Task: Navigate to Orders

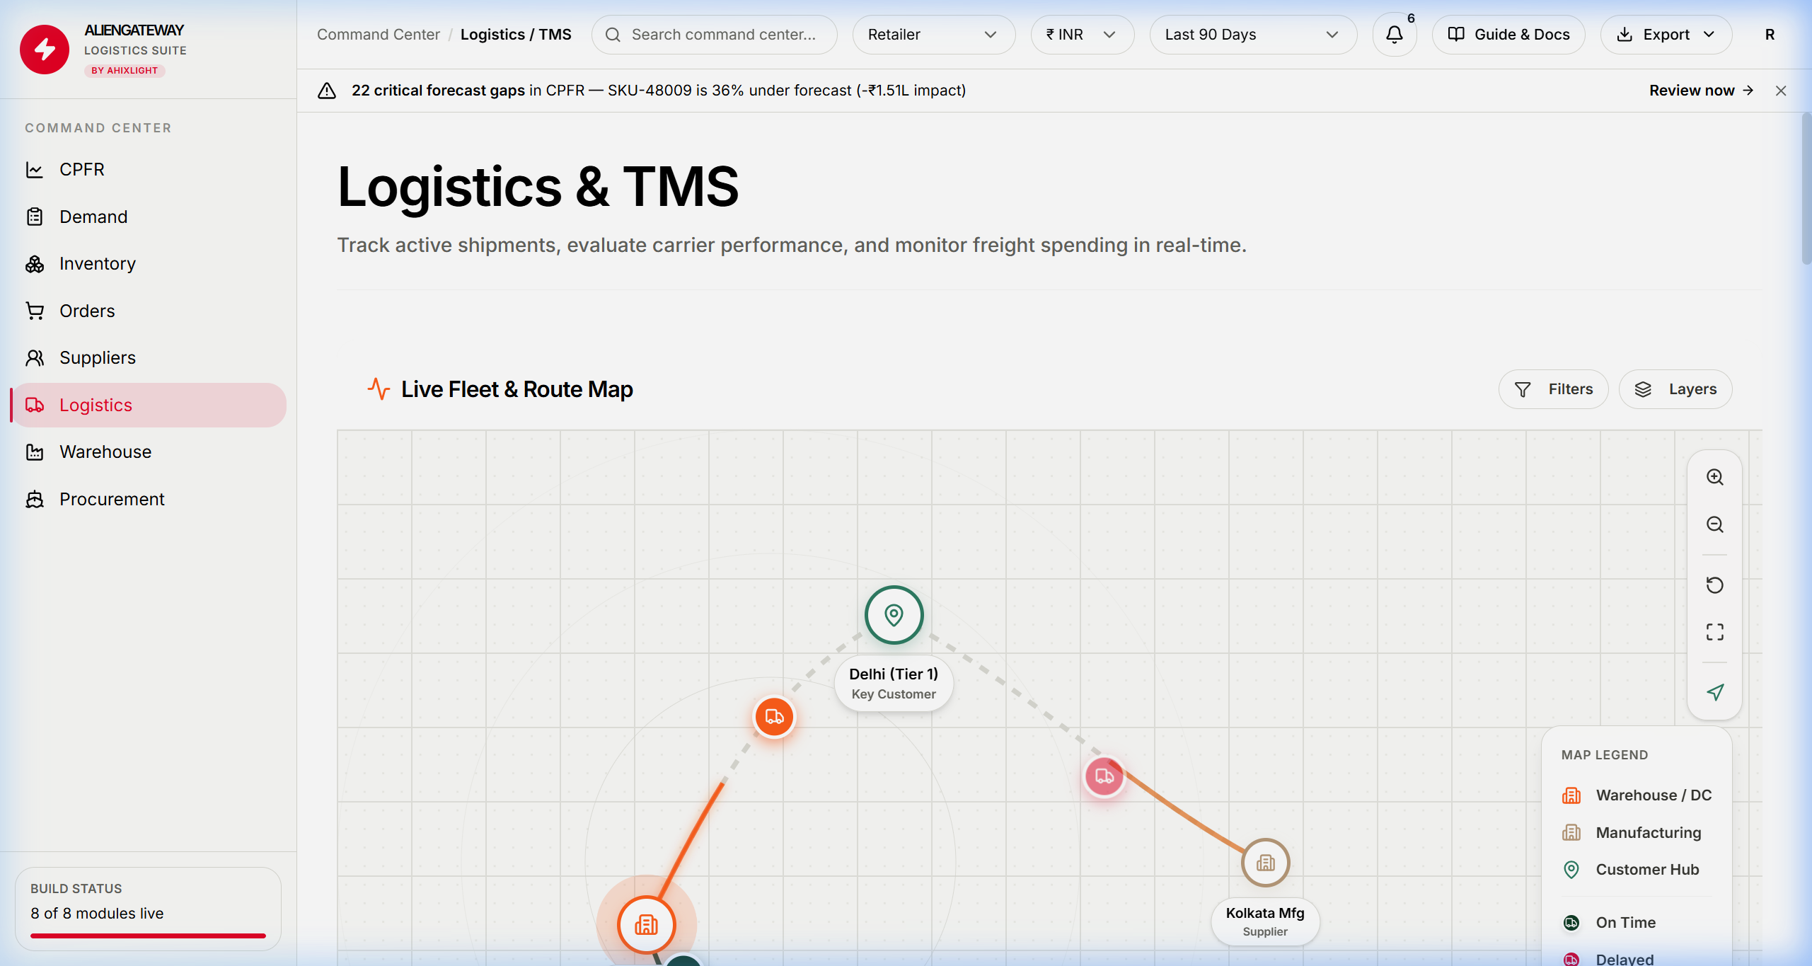Action: [148, 311]
